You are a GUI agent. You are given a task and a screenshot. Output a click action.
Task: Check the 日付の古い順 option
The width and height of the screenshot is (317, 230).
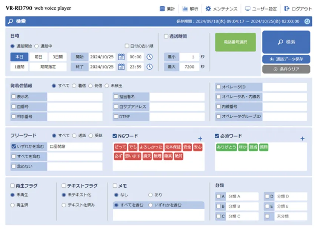[127, 45]
